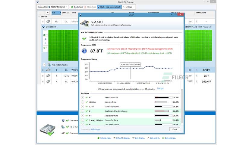Open the Disk control... link
This screenshot has height=145, width=252.
click(x=155, y=138)
